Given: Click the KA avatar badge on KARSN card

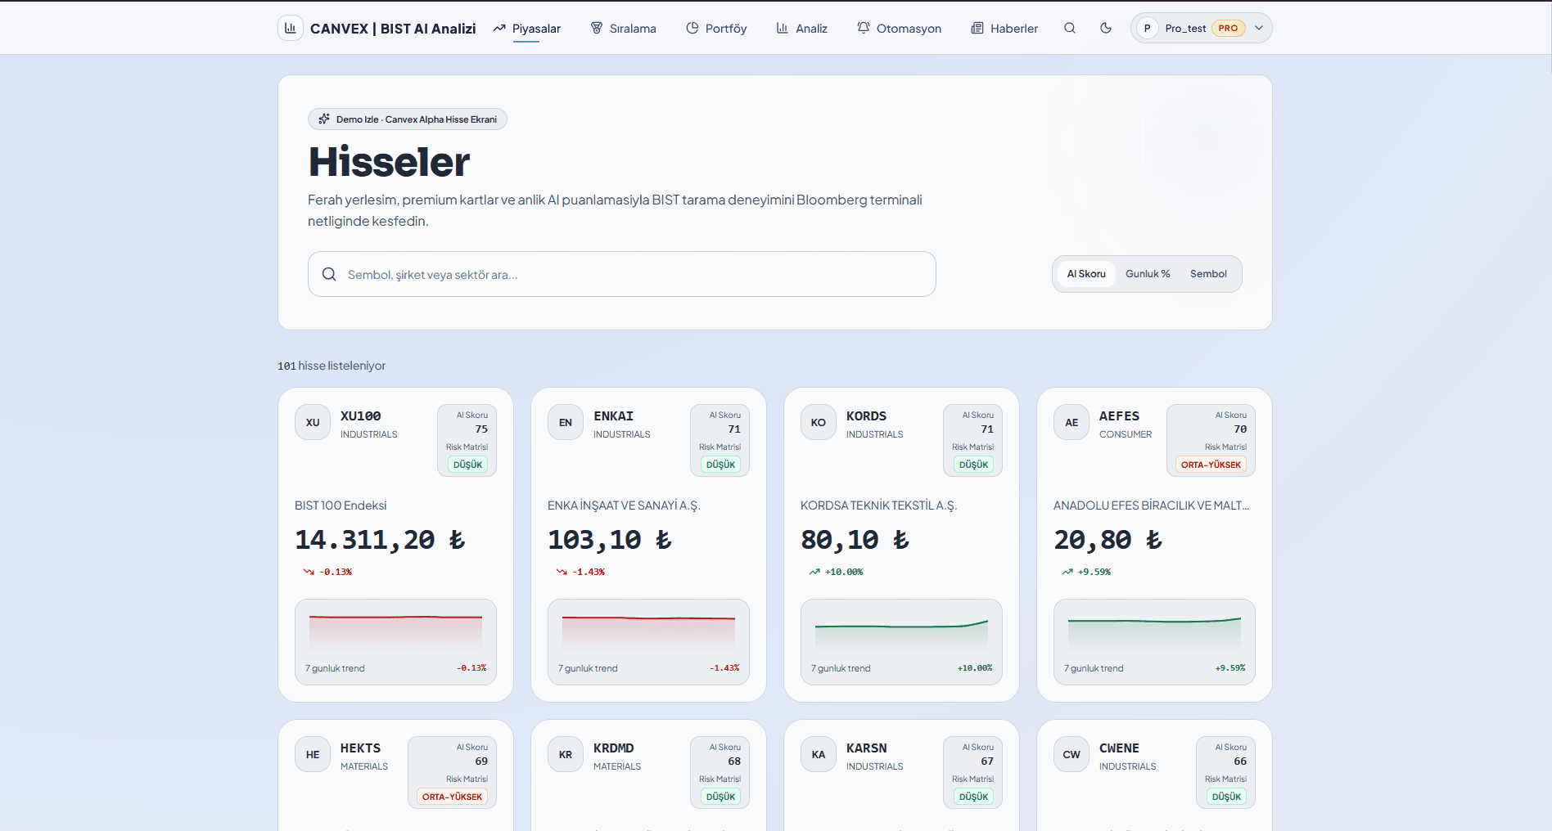Looking at the screenshot, I should click(819, 755).
